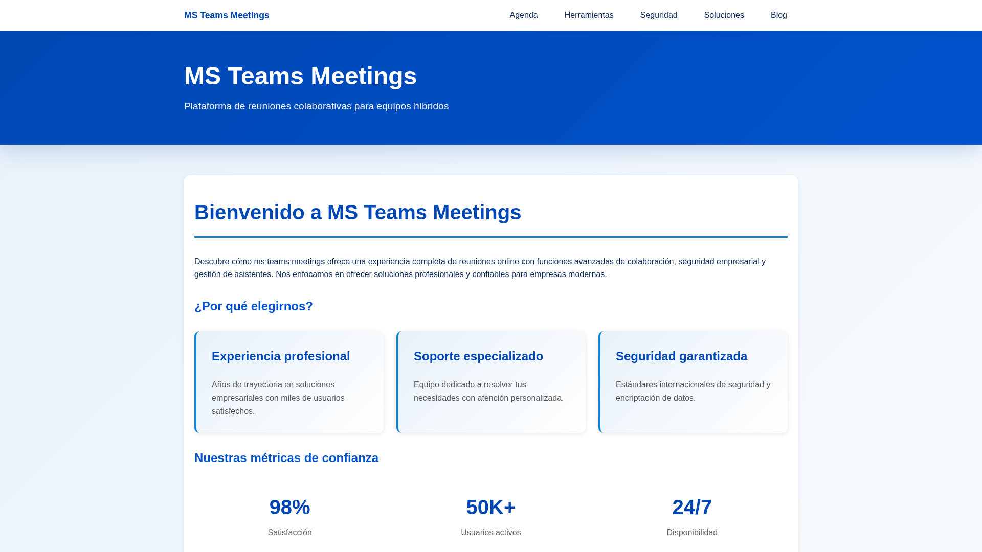This screenshot has height=552, width=982.
Task: Click the 24/7 metric value
Action: click(692, 508)
